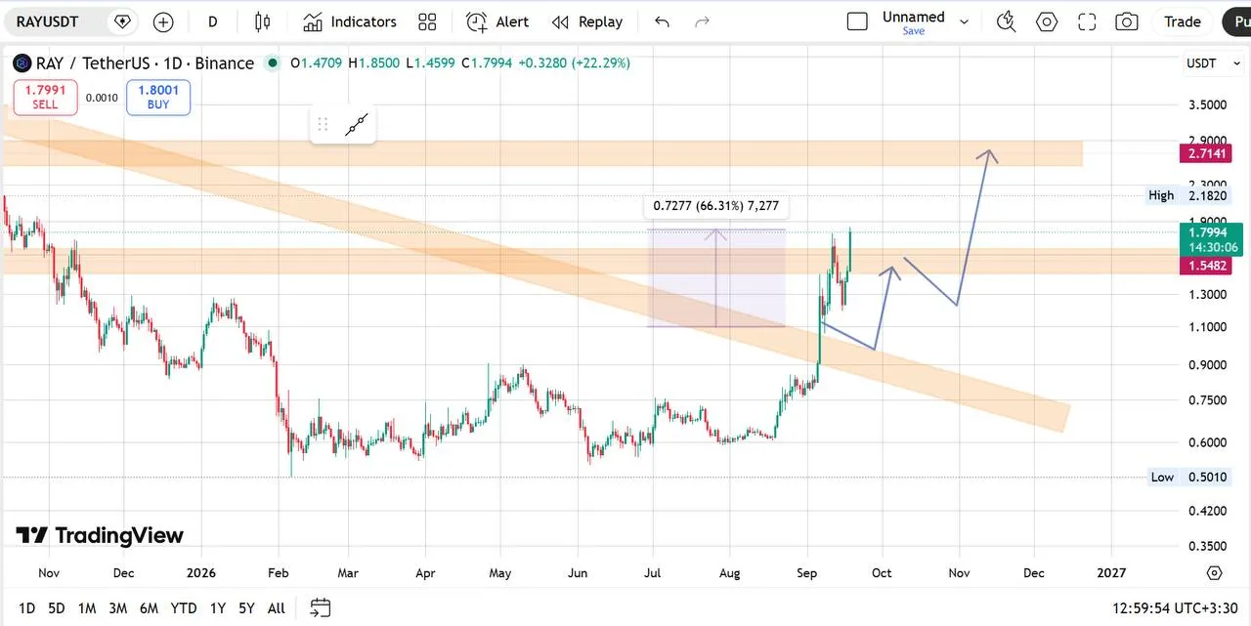This screenshot has width=1251, height=626.
Task: Open the Indicators dialog
Action: tap(349, 21)
